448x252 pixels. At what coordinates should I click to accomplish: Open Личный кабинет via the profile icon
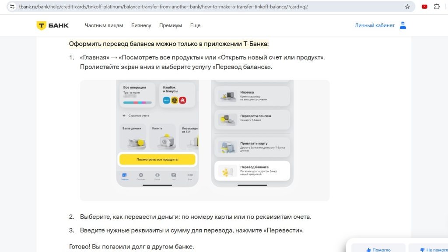pos(402,25)
